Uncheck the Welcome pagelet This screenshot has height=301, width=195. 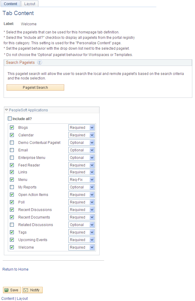point(12,247)
